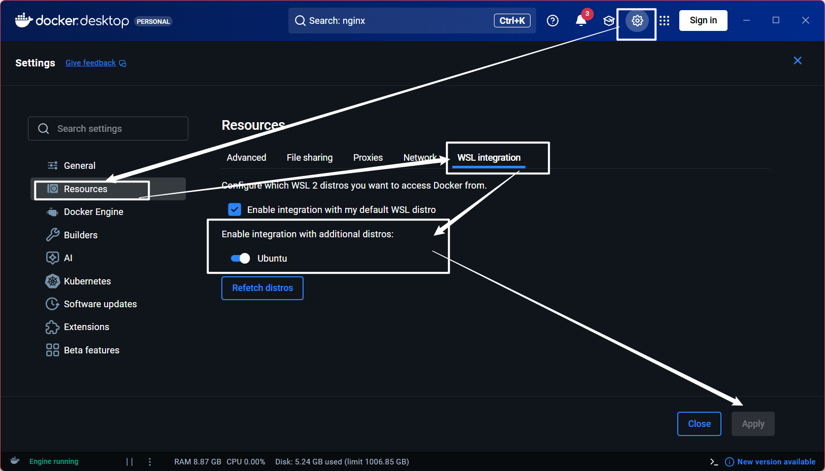Screen dimensions: 825x471
Task: Maximize the Docker Desktop window
Action: [x=776, y=20]
